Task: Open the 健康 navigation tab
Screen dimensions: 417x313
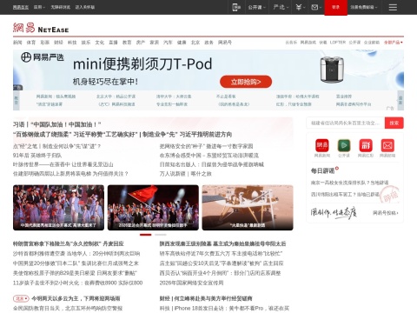Action: [182, 43]
